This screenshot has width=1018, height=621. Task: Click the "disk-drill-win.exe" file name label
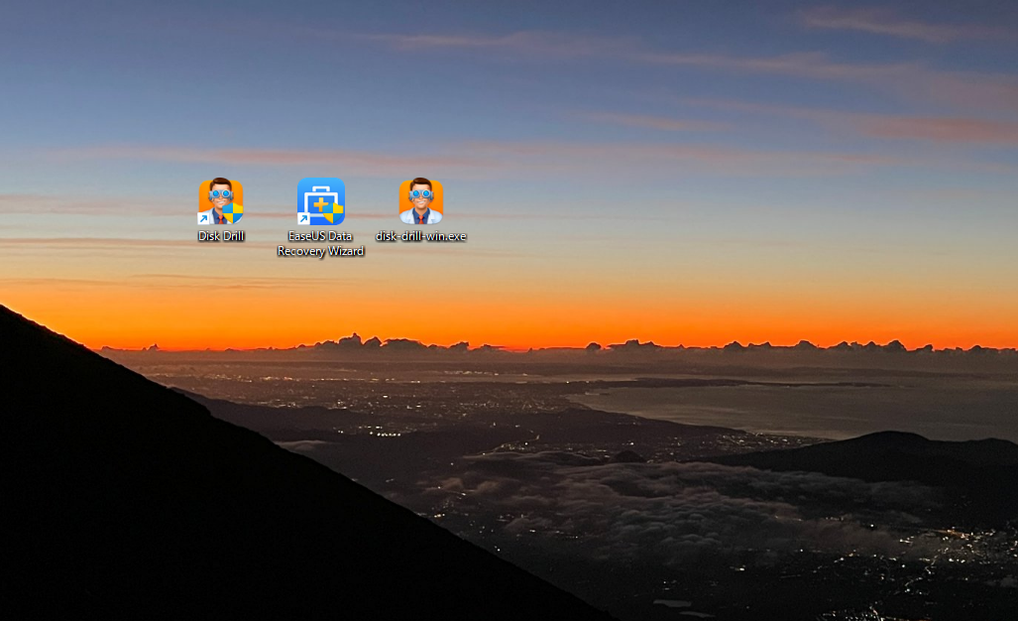421,236
